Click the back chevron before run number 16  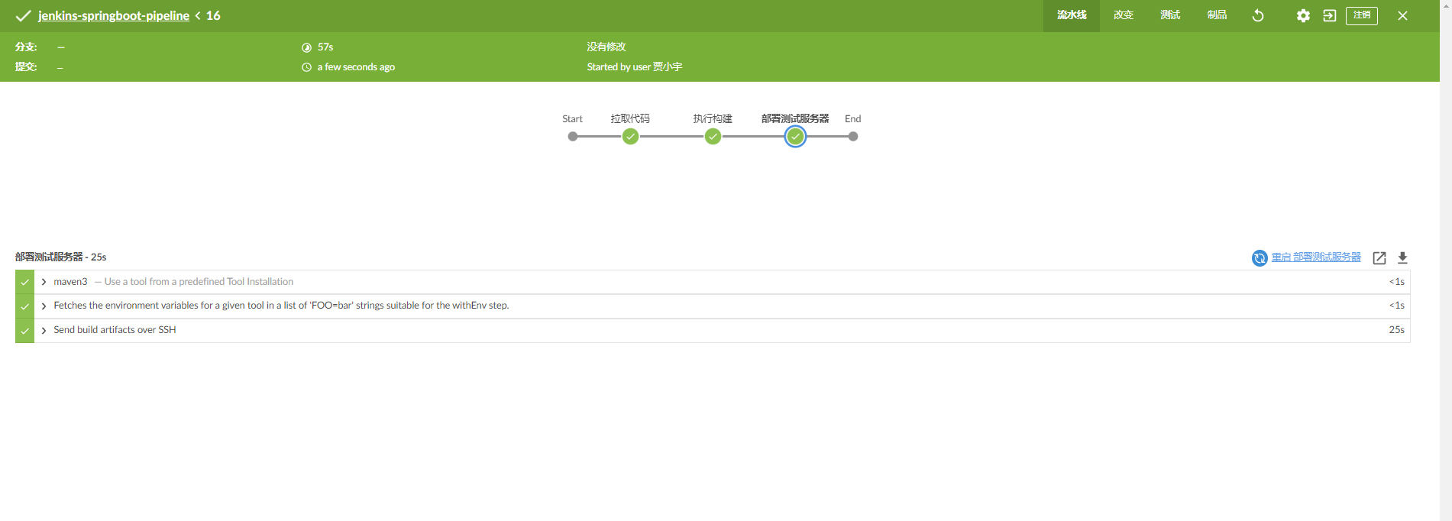(x=198, y=15)
